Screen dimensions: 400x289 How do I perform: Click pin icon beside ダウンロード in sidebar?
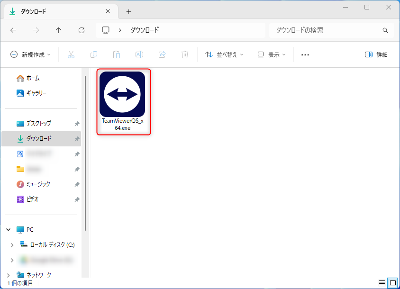tap(77, 139)
